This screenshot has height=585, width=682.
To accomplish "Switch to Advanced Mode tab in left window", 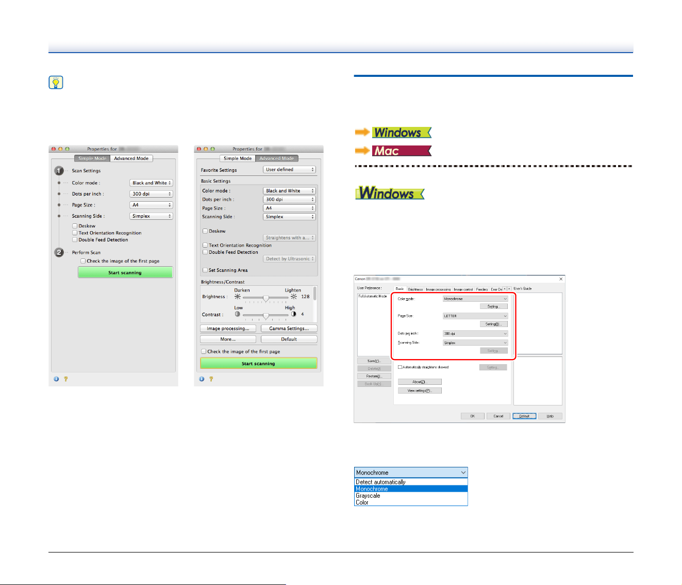I will 131,158.
